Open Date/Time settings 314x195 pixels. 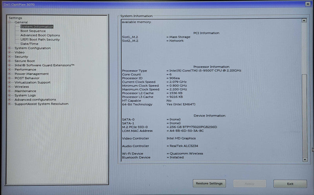click(x=29, y=44)
